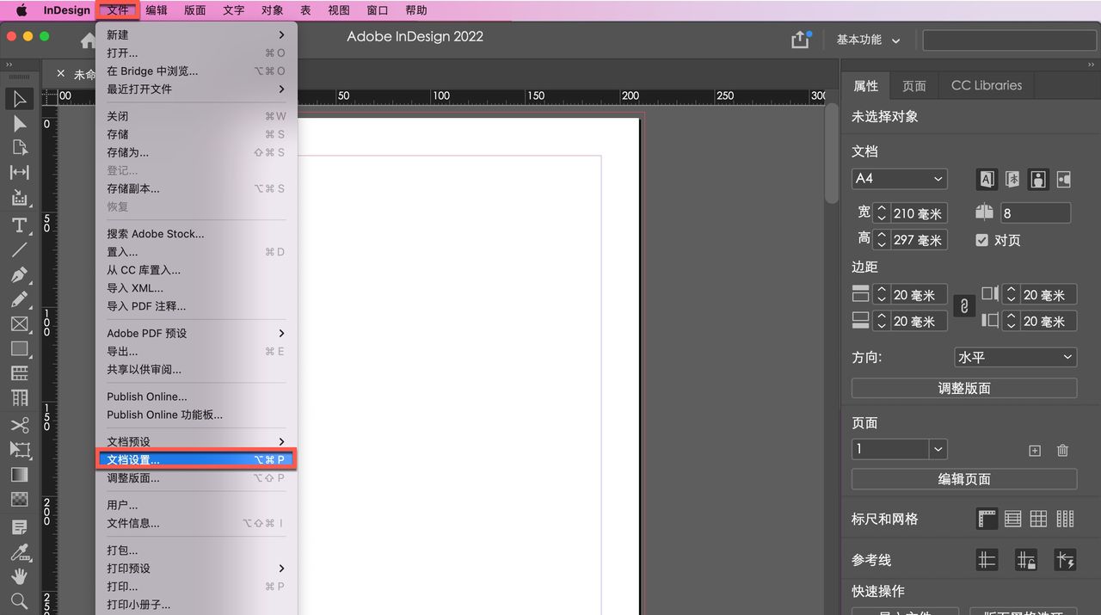
Task: Click the search field in top bar
Action: [x=1008, y=40]
